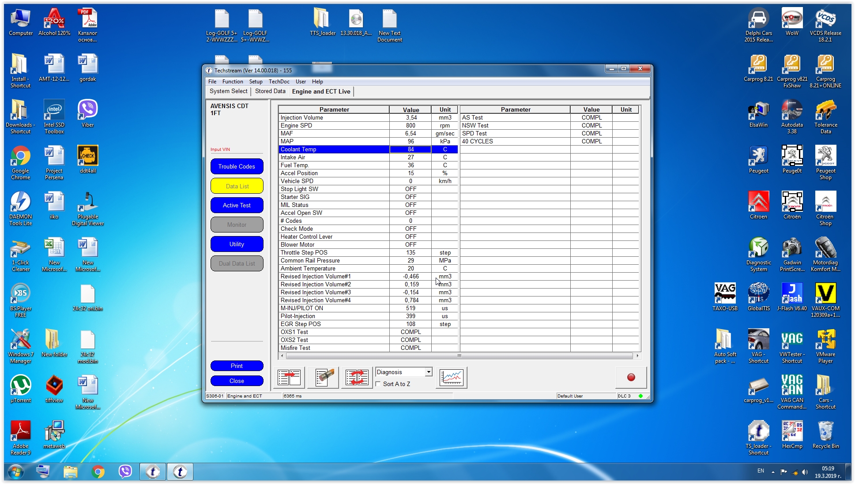Click the Viber icon in taskbar

pyautogui.click(x=125, y=472)
